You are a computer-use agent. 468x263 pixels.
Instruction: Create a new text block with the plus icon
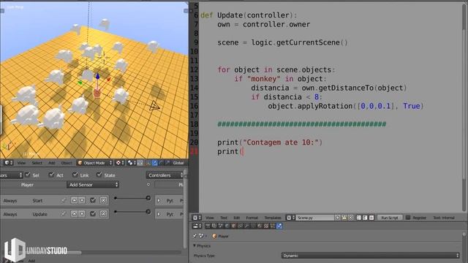click(337, 218)
